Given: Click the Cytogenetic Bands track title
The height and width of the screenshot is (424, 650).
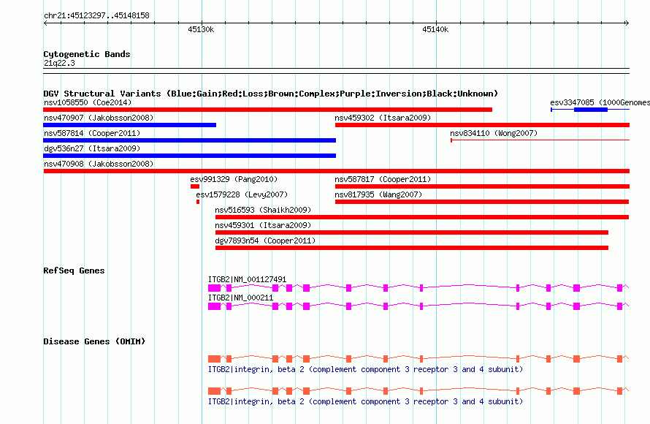Looking at the screenshot, I should pyautogui.click(x=87, y=54).
